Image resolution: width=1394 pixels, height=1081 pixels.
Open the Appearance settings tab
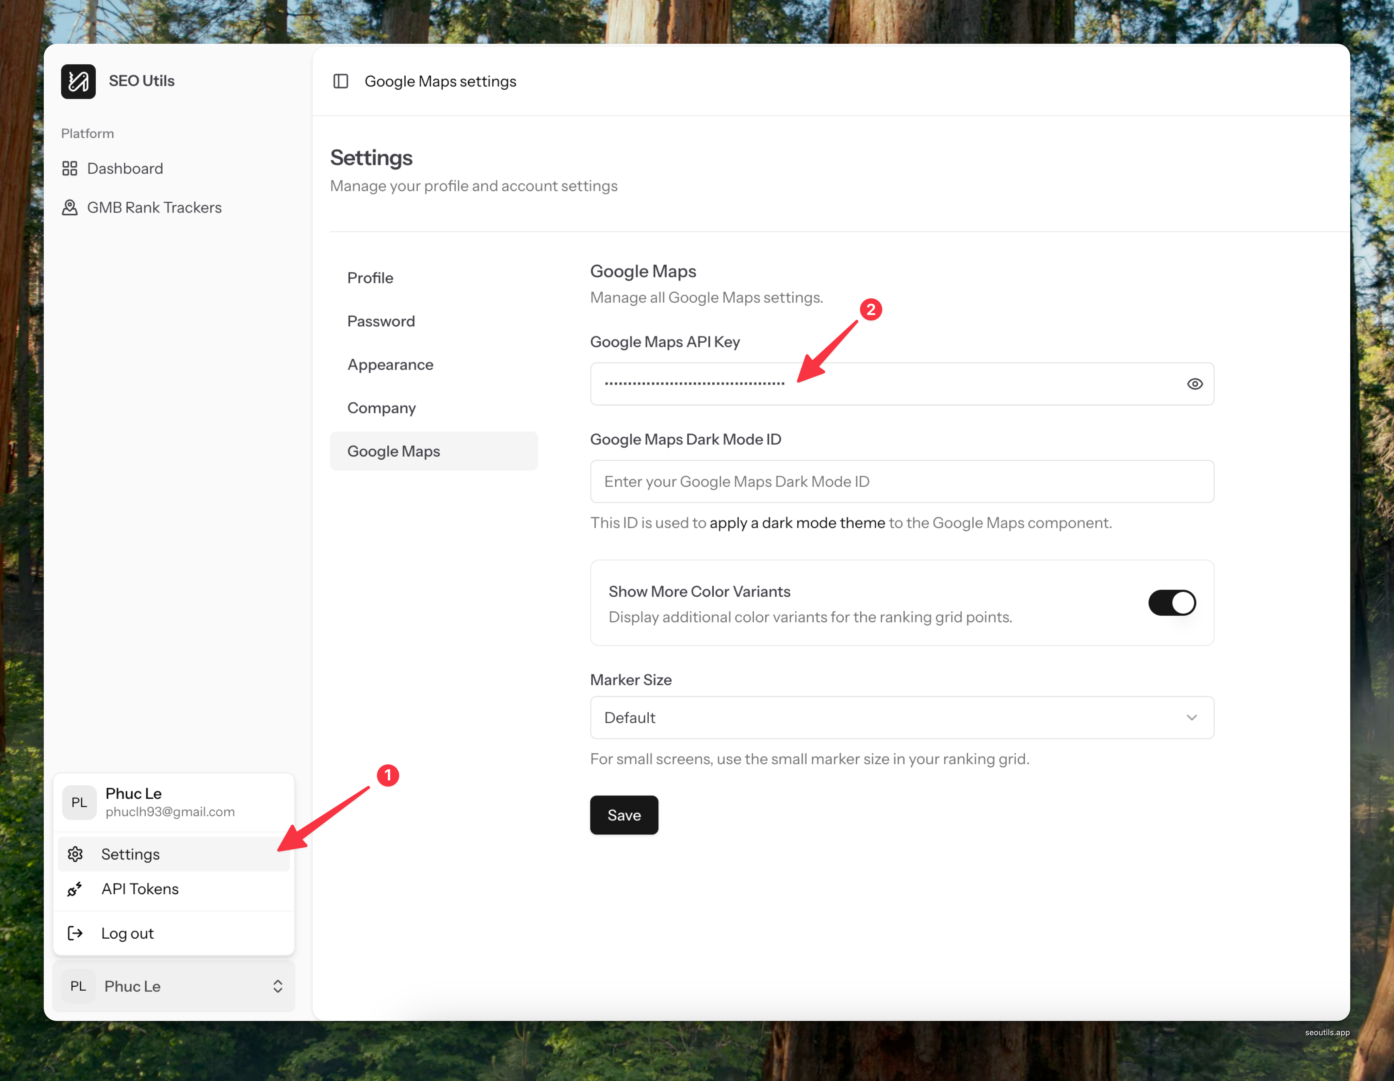click(390, 365)
